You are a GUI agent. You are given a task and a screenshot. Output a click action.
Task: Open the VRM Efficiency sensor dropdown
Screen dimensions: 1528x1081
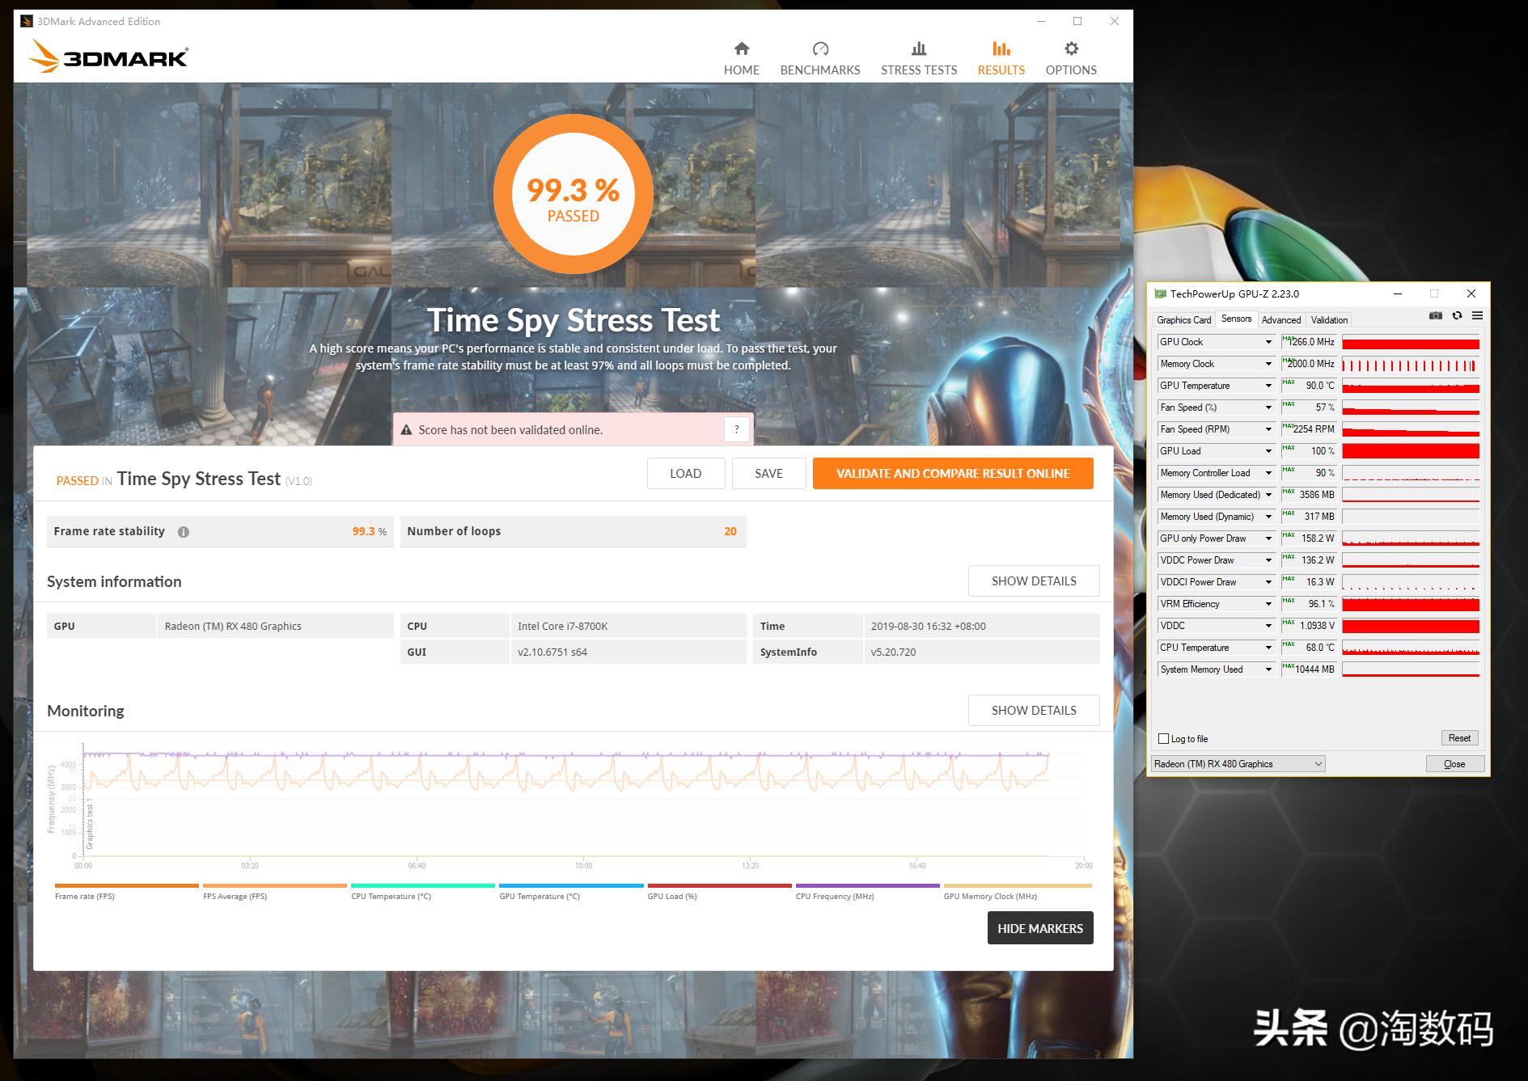(x=1268, y=604)
